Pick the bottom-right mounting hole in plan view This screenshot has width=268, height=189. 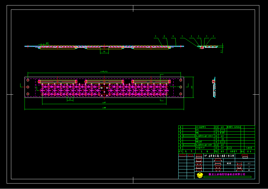(x=181, y=94)
